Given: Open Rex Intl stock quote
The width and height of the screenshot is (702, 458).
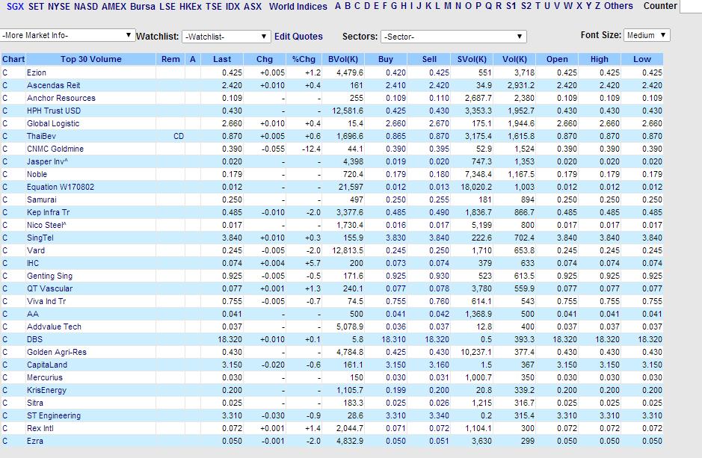Looking at the screenshot, I should point(40,428).
